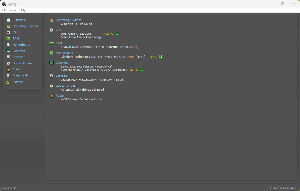Image resolution: width=300 pixels, height=191 pixels.
Task: Click version v1.33.075 in status bar
Action: 9,188
